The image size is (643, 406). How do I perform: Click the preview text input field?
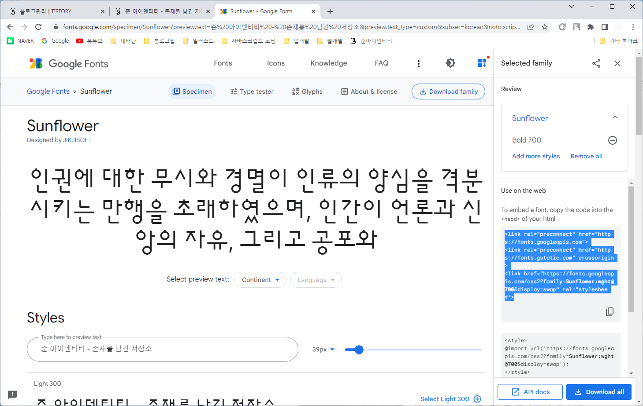pyautogui.click(x=163, y=349)
